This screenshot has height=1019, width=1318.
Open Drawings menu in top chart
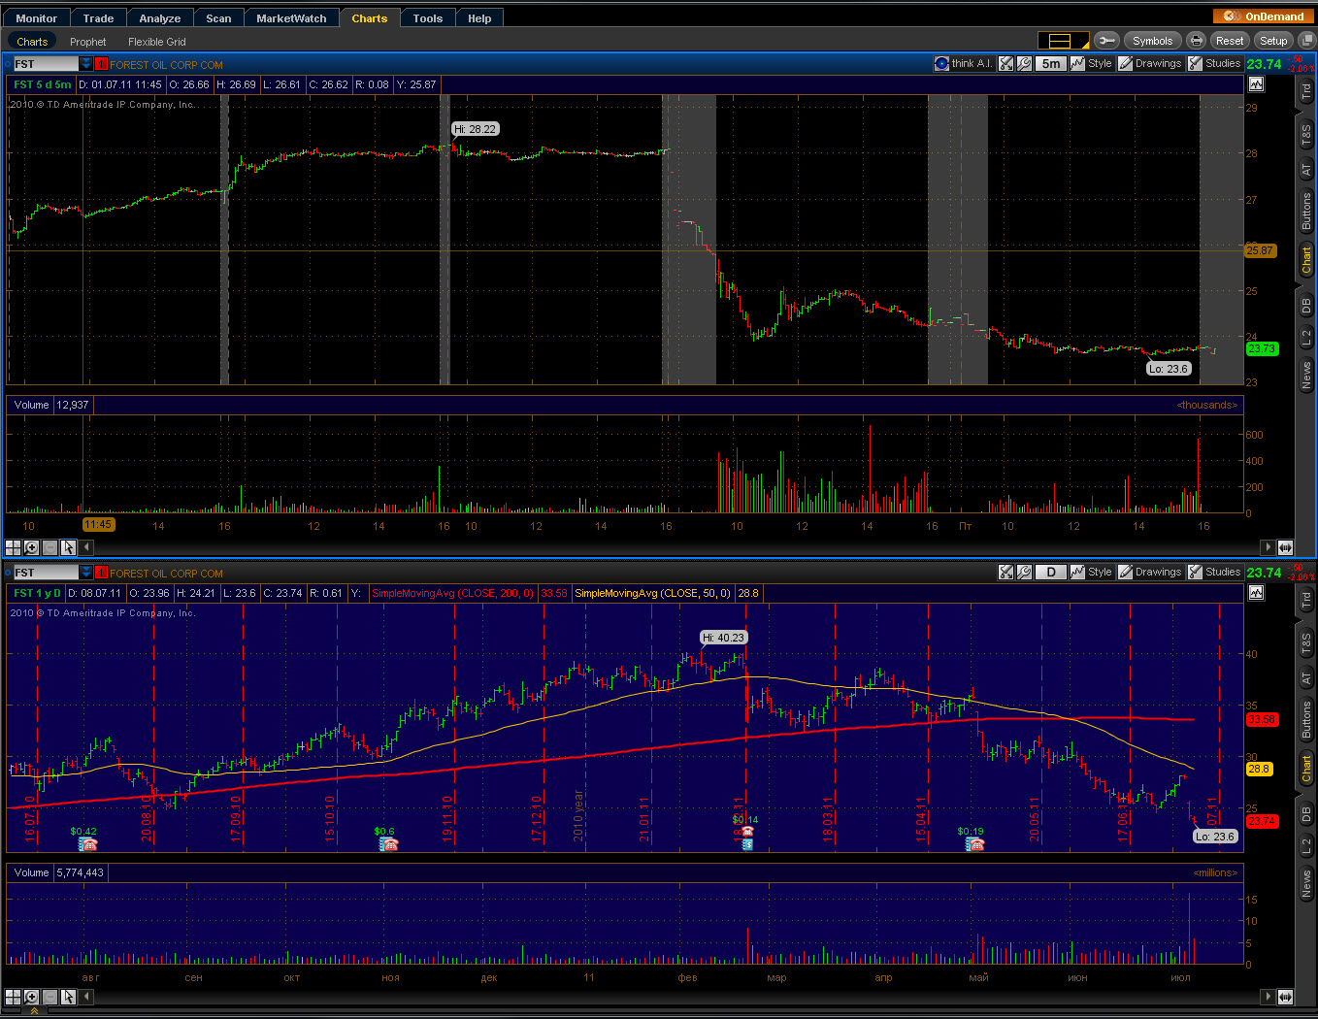coord(1150,63)
